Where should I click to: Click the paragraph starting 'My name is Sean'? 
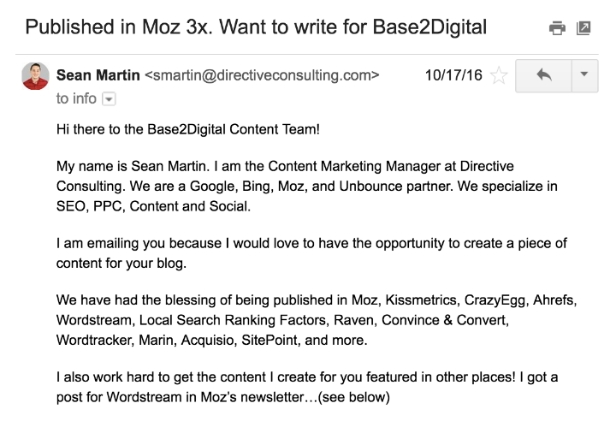[307, 186]
